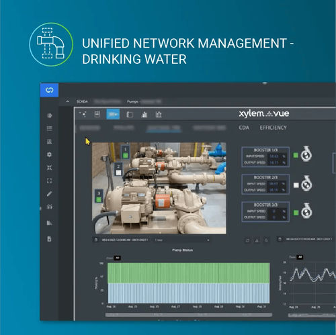Click pump marker 2 on the pump room photo
This screenshot has width=336, height=335.
coord(118,169)
